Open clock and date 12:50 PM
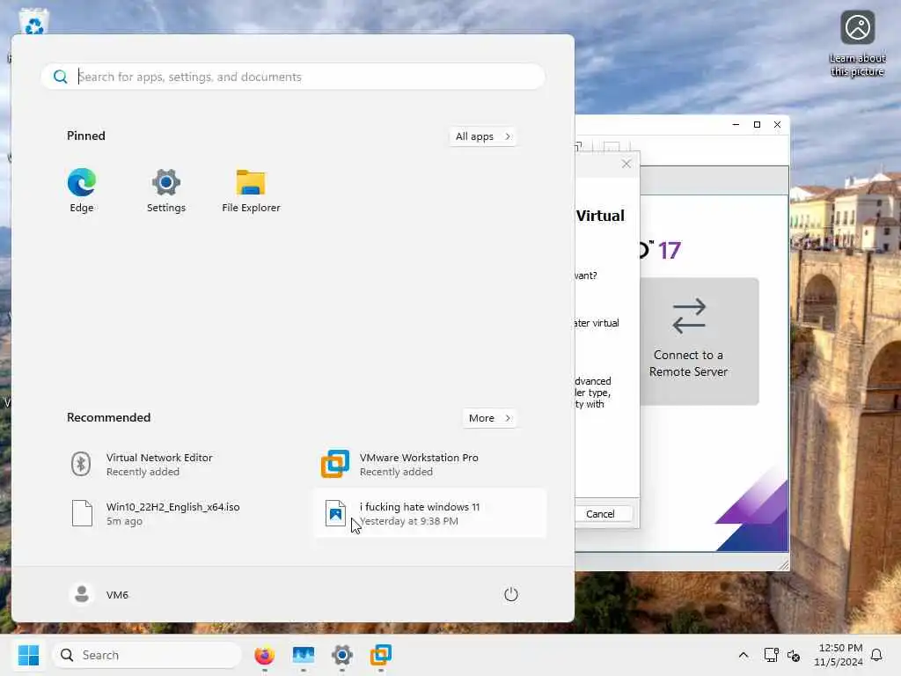901x676 pixels. pyautogui.click(x=839, y=655)
